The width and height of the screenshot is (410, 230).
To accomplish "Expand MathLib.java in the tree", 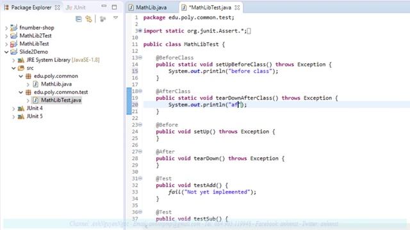I will (x=28, y=84).
